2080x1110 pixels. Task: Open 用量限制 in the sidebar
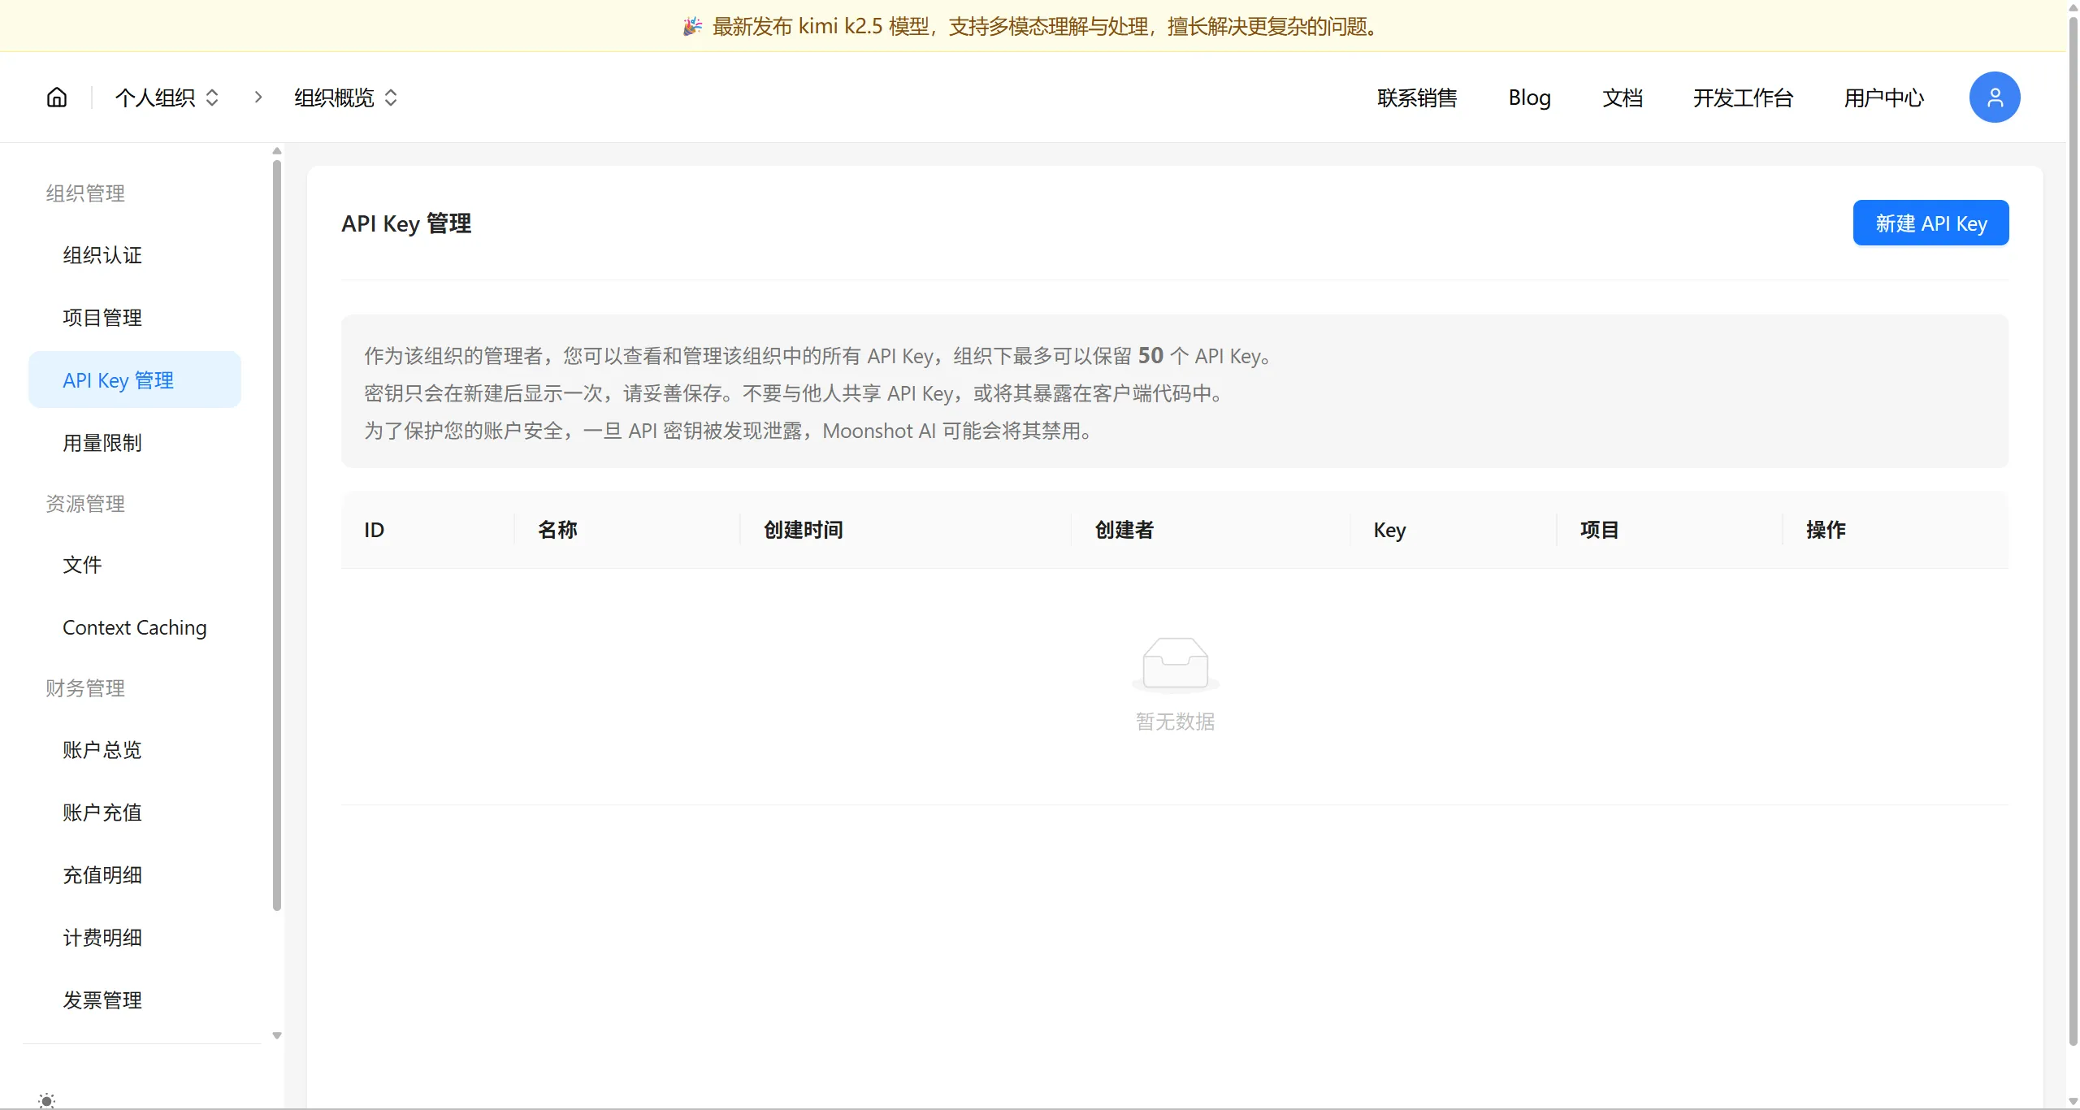pos(102,443)
